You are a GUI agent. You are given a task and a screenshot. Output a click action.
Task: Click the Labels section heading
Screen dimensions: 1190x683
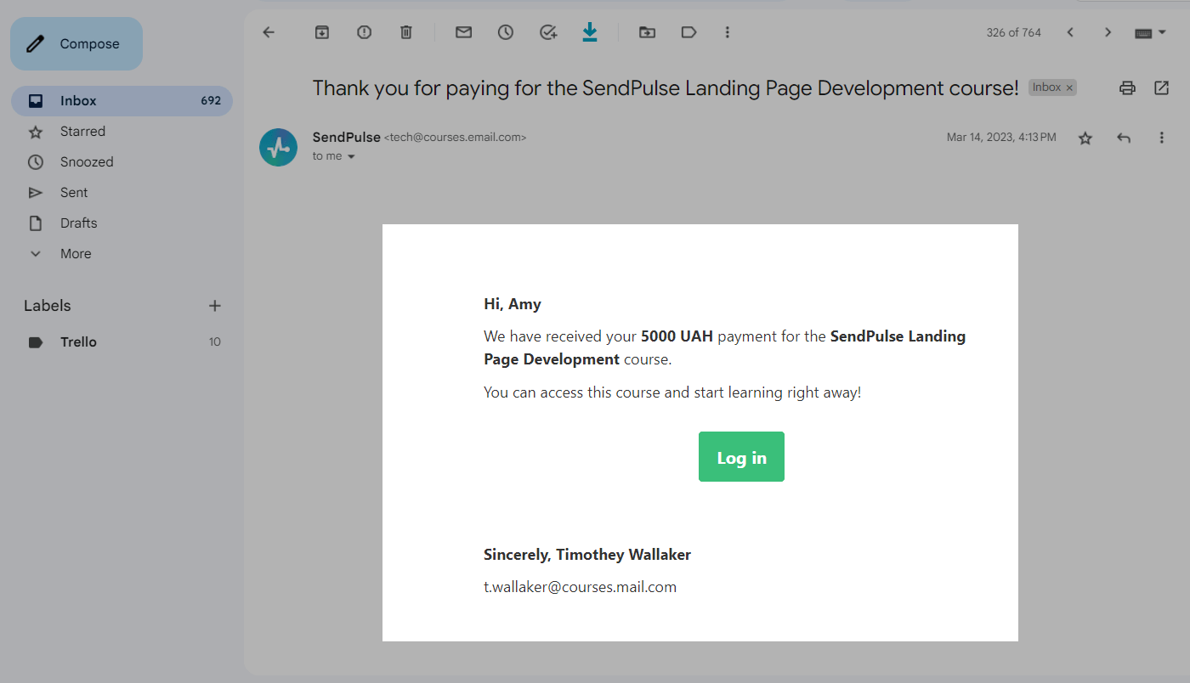point(48,306)
